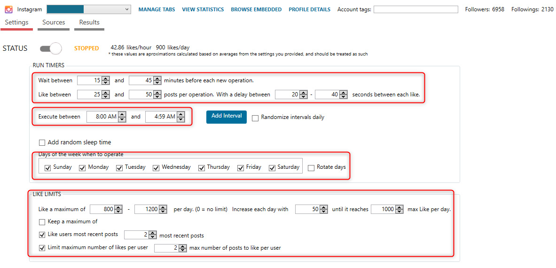Enable Randomize intervals daily checkbox
556x268 pixels.
point(255,118)
